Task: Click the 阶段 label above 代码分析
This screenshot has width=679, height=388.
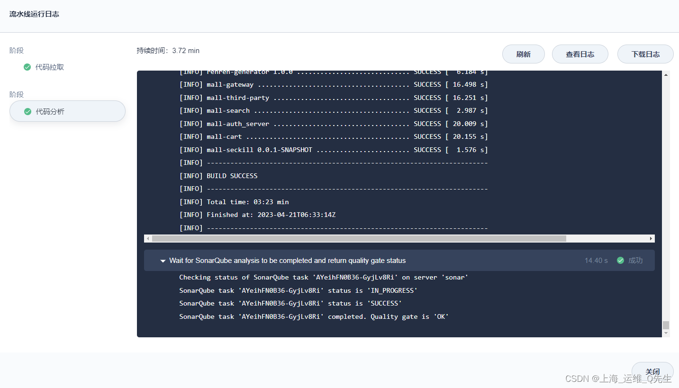Action: pos(17,95)
